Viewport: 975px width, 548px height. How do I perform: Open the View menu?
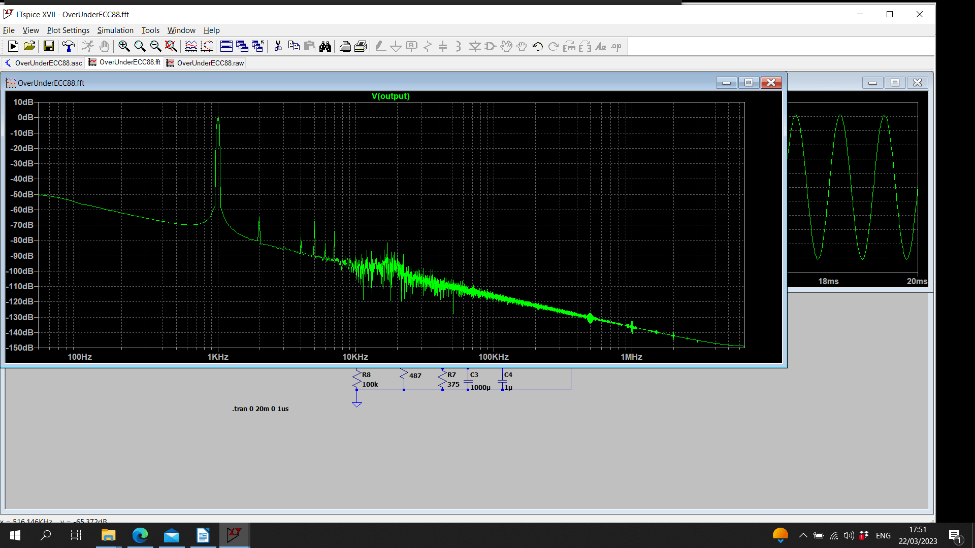pyautogui.click(x=30, y=30)
